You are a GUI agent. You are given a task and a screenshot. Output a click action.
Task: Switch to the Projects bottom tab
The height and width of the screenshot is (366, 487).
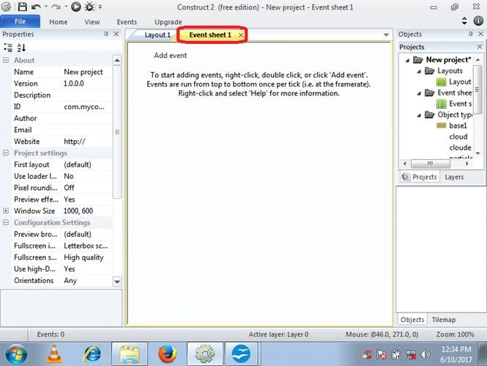420,177
